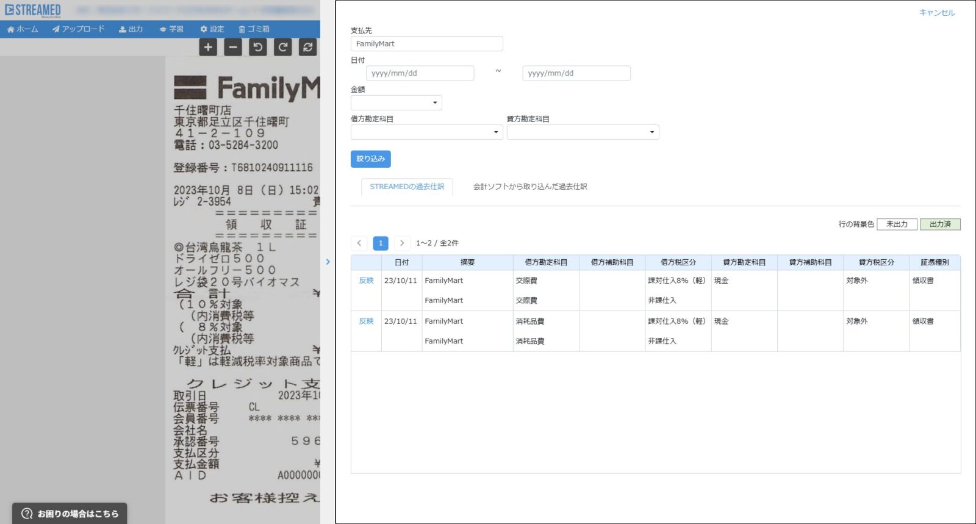Rotate receipt counterclockwise
The height and width of the screenshot is (524, 976).
258,47
